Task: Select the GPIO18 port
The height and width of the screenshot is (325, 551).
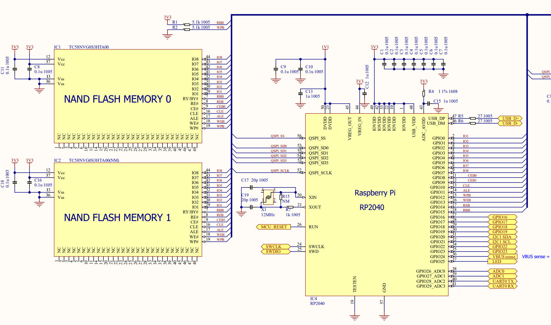Action: tap(502, 227)
